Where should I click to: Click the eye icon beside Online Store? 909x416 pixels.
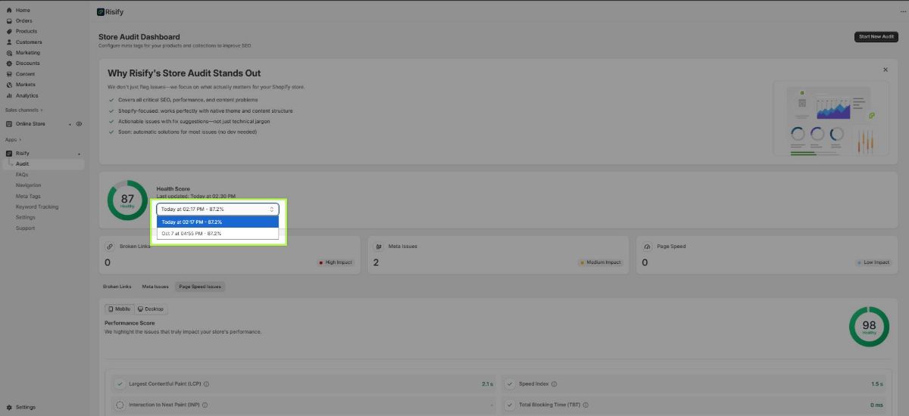click(79, 123)
